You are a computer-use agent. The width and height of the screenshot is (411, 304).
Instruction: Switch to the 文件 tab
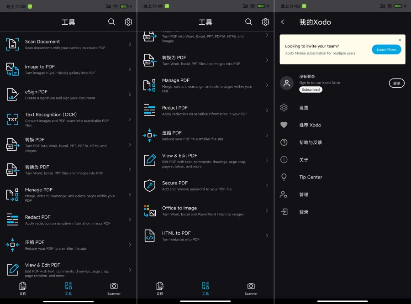click(x=23, y=289)
